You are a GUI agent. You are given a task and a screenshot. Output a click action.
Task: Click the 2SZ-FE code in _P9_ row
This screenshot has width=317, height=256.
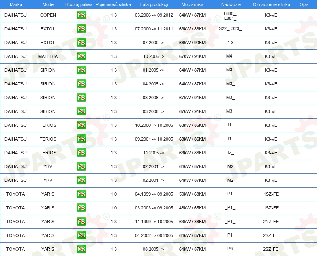coord(271,249)
